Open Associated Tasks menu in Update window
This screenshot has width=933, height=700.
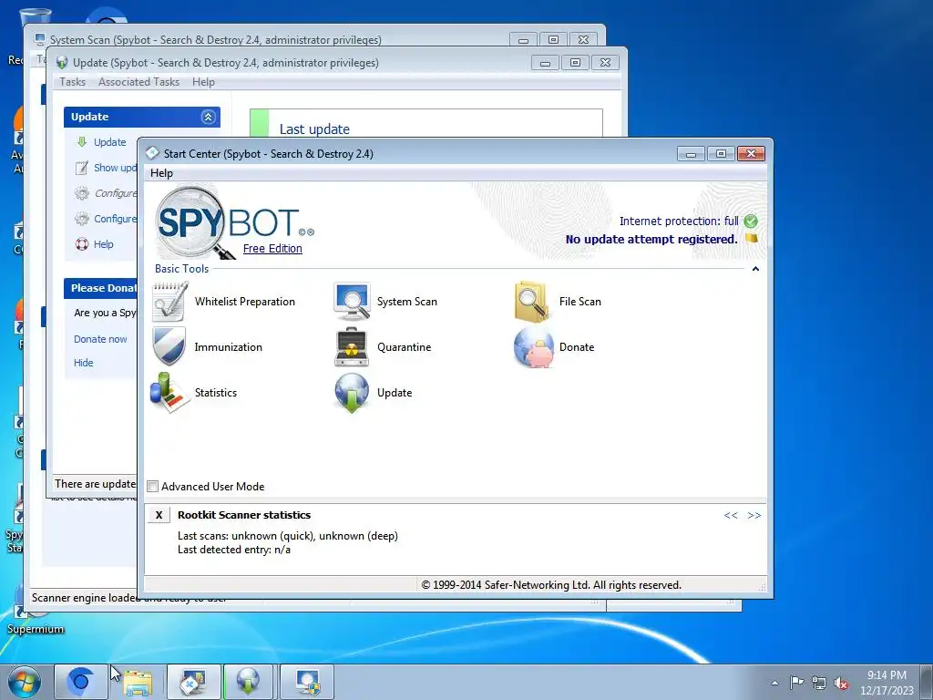click(x=138, y=82)
